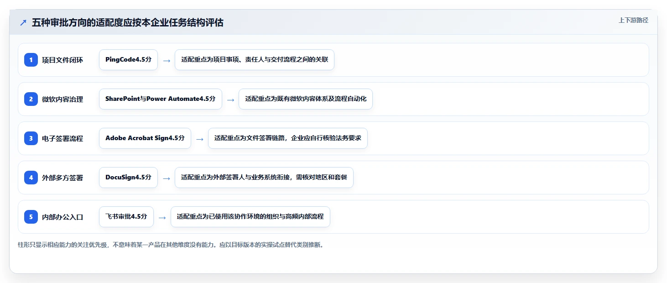
Task: Click the 适配重点为文件签署链路 description box
Action: pyautogui.click(x=288, y=138)
